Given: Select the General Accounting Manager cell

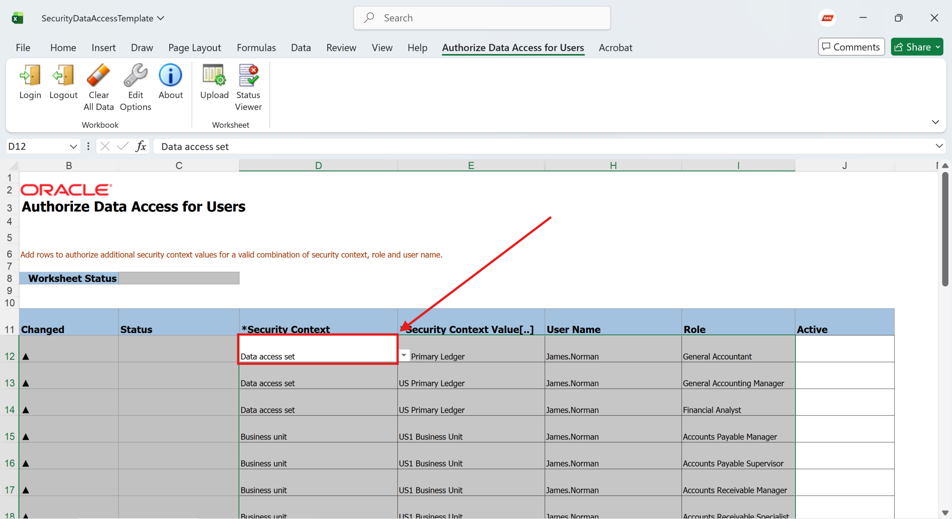Looking at the screenshot, I should 738,376.
